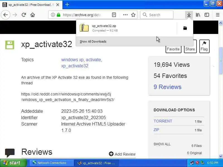The width and height of the screenshot is (223, 167).
Task: Click the green floppy disk software icon
Action: (x=10, y=45)
